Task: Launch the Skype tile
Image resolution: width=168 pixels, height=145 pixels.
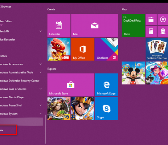Action: 107,109
